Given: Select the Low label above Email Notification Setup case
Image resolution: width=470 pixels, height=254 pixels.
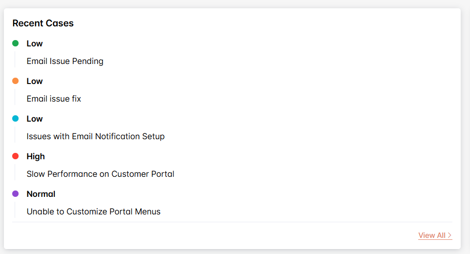Looking at the screenshot, I should (35, 119).
